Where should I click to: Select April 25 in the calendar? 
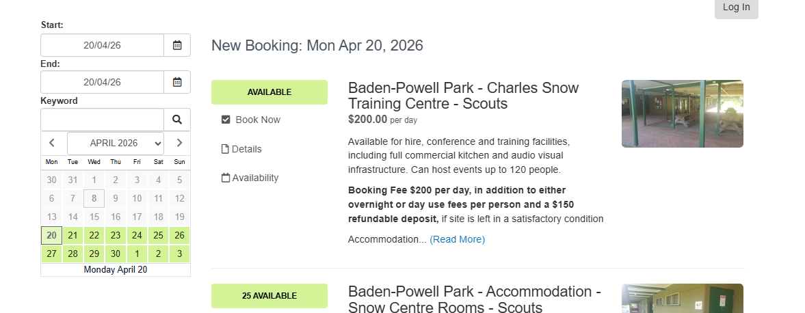click(158, 235)
